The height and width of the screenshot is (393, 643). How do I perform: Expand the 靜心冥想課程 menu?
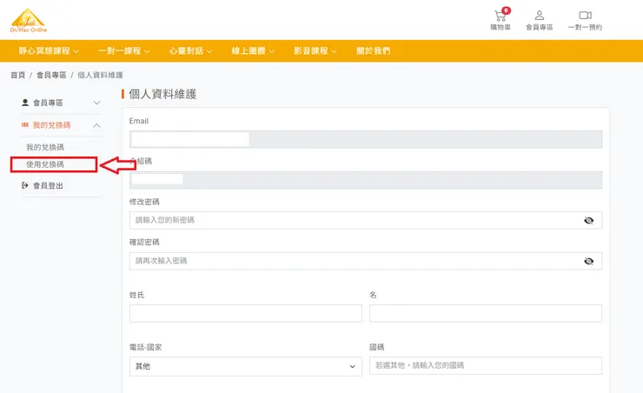[x=49, y=51]
